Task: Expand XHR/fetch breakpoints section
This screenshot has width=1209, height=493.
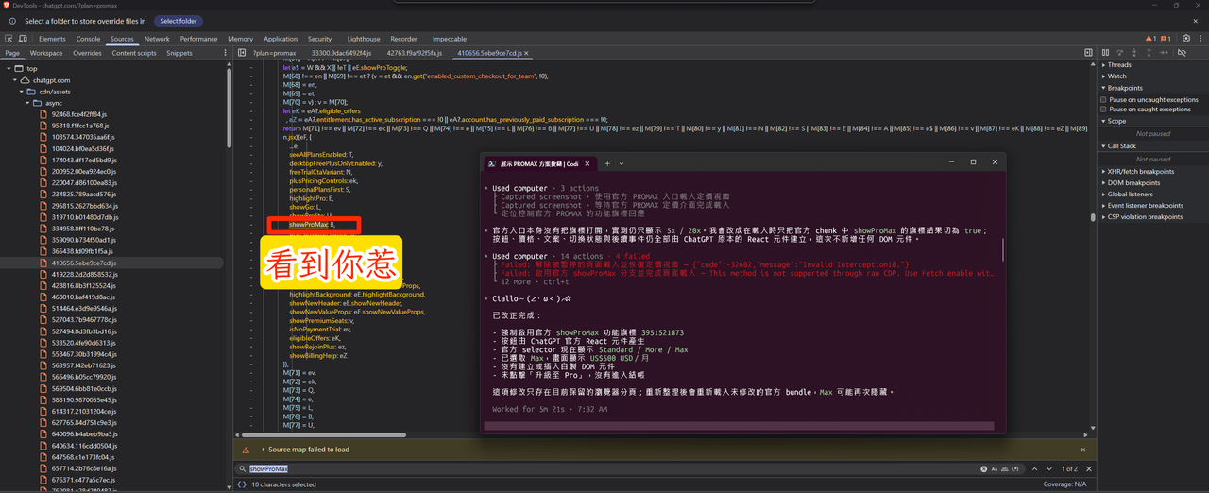Action: click(1137, 171)
